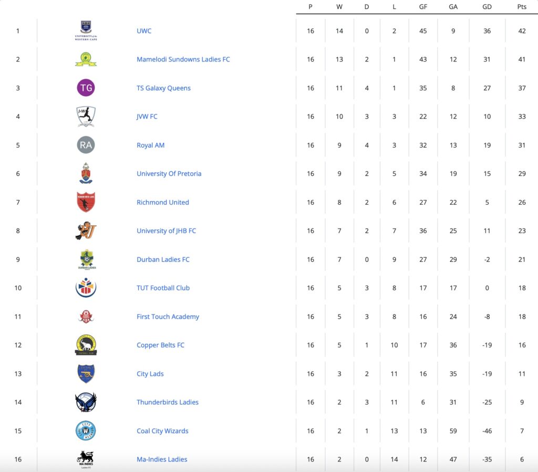Image resolution: width=538 pixels, height=472 pixels.
Task: Click the Pts column header
Action: [x=521, y=7]
